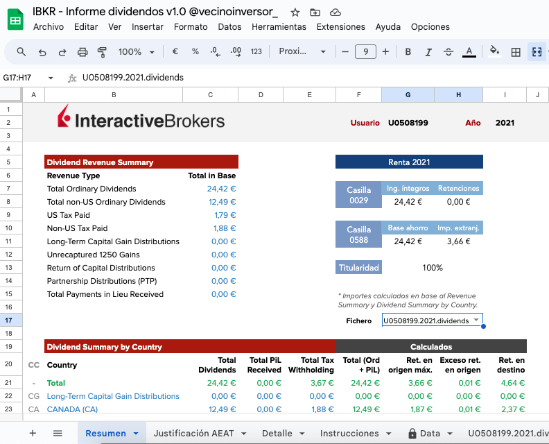Screen dimensions: 549x444
Task: Select Titularidad 100% value cell
Action: click(433, 268)
